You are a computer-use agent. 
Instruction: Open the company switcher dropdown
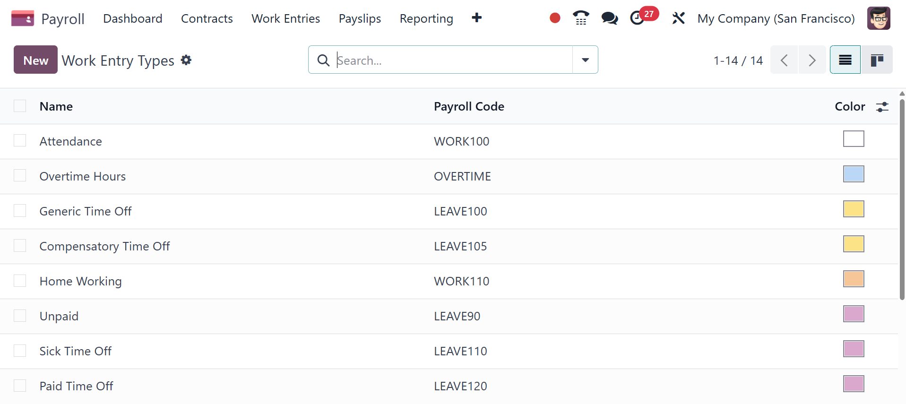point(776,18)
